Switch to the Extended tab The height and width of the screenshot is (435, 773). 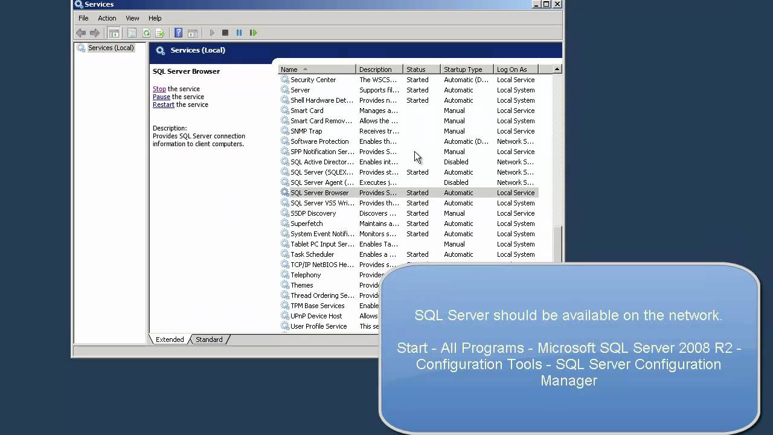(170, 340)
